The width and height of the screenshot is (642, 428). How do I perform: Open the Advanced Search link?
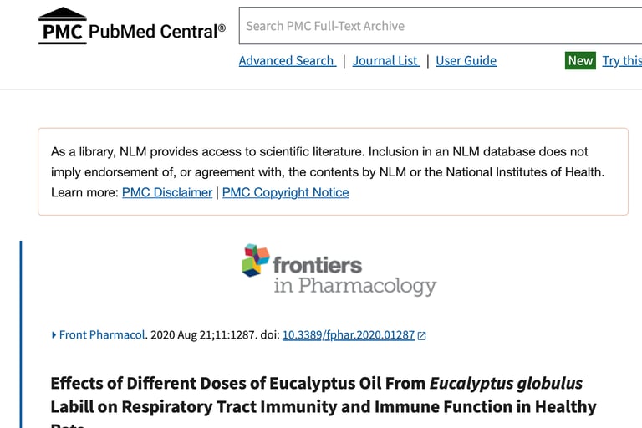(287, 60)
